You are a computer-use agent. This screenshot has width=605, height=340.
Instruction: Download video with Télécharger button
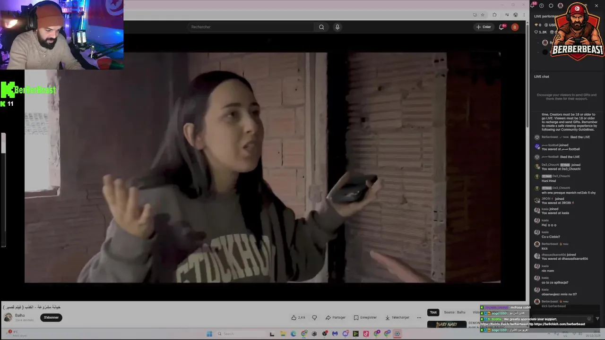click(x=397, y=317)
